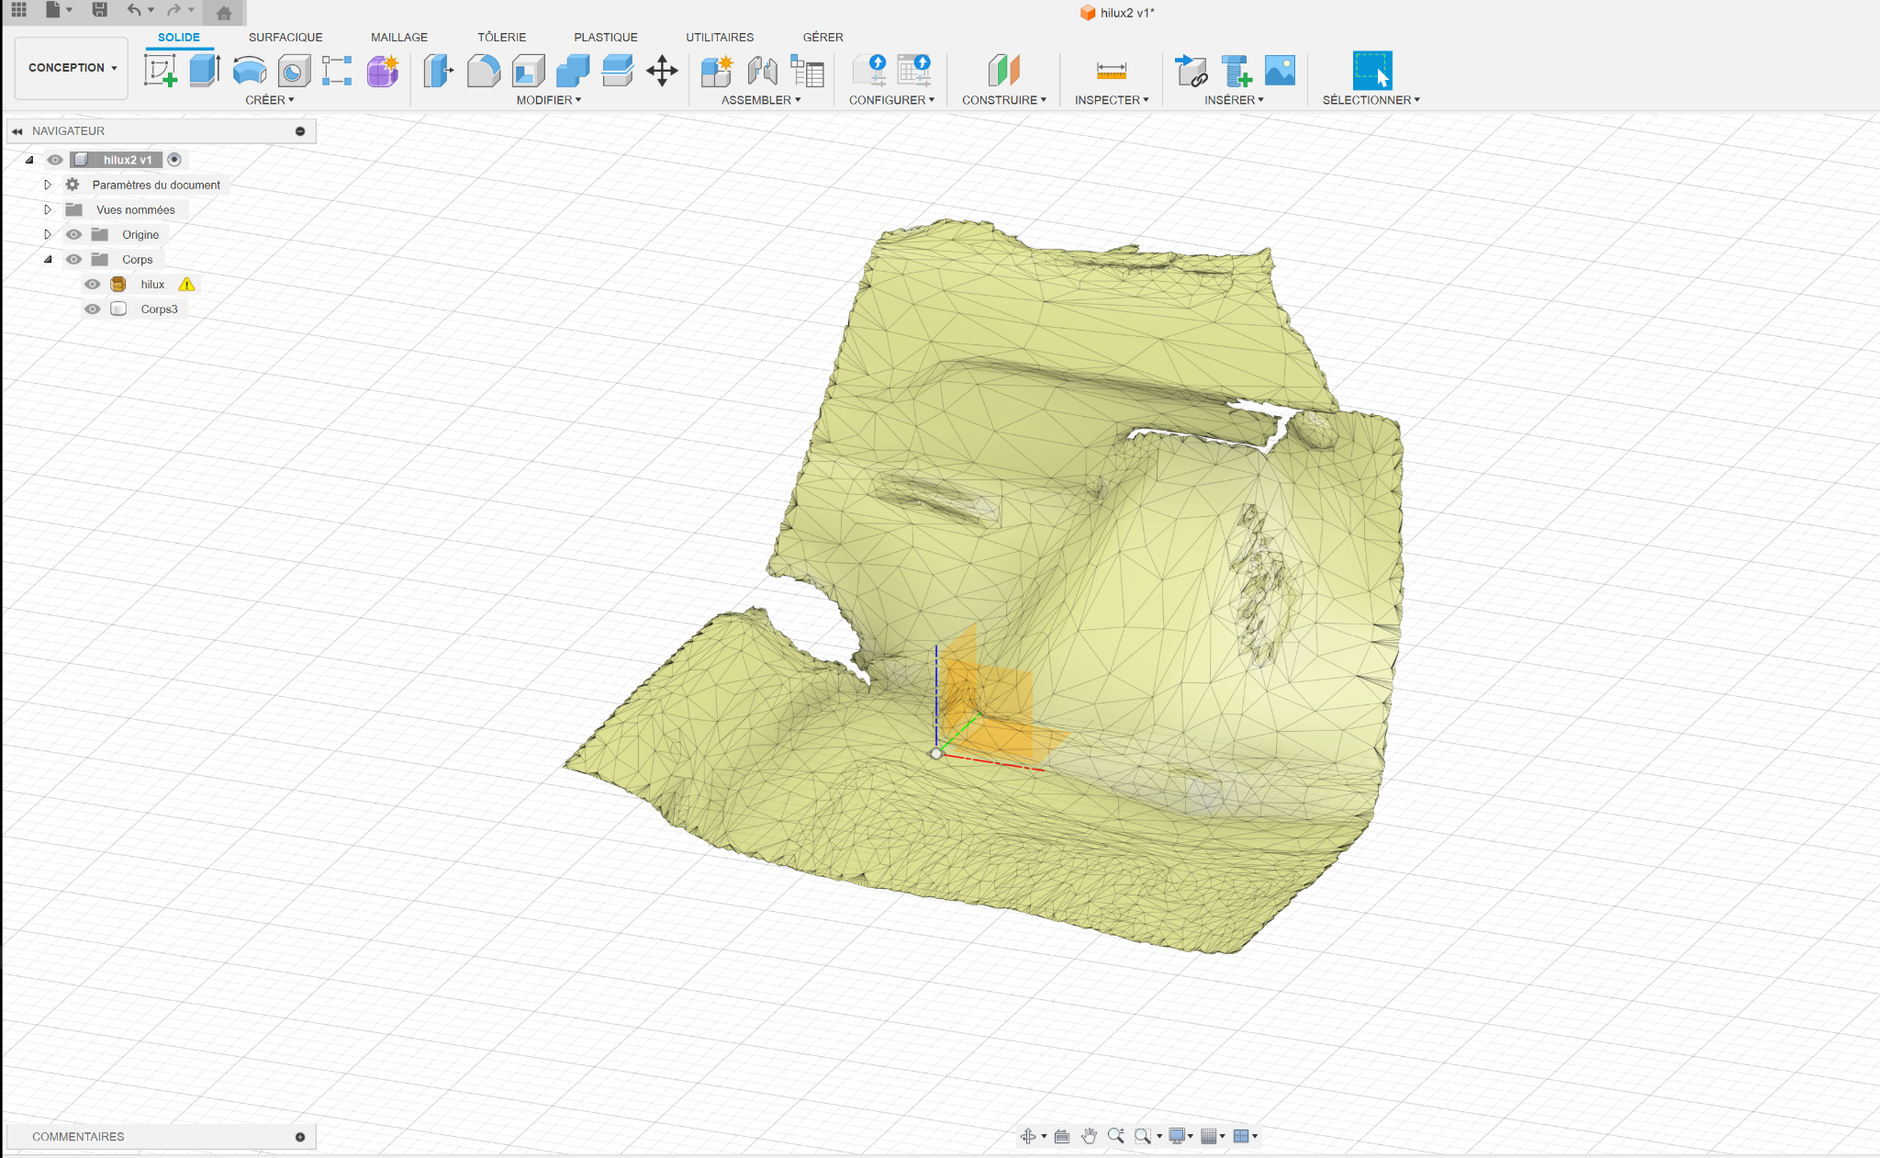Switch to the SURFACIQUE tab
1880x1158 pixels.
pyautogui.click(x=285, y=38)
